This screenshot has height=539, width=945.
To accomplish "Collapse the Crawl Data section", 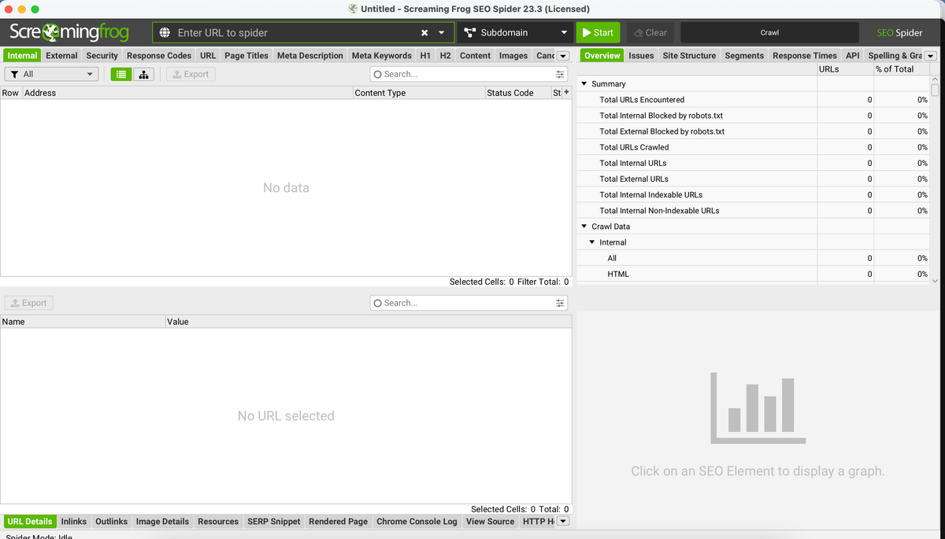I will coord(584,226).
